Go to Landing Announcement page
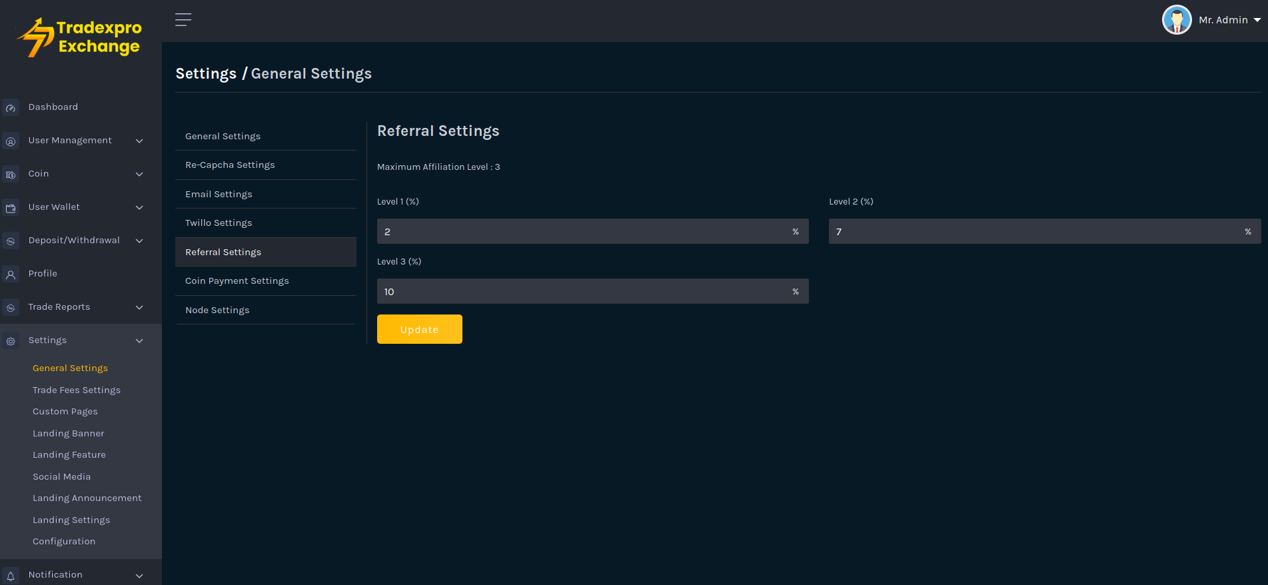The image size is (1268, 585). click(x=87, y=498)
